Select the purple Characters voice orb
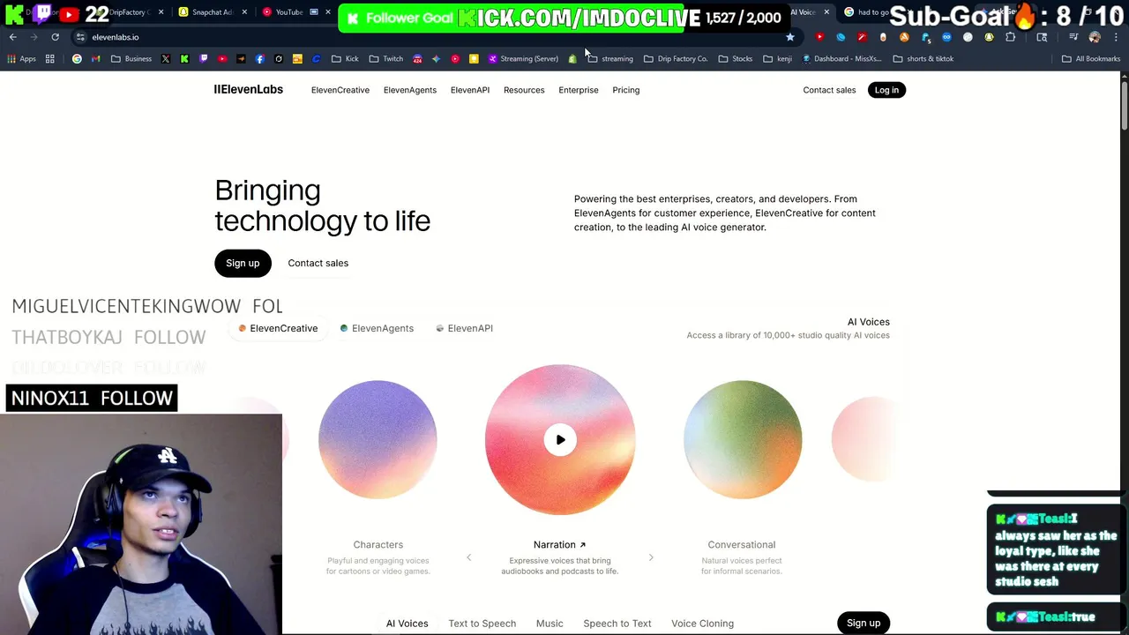 (378, 439)
